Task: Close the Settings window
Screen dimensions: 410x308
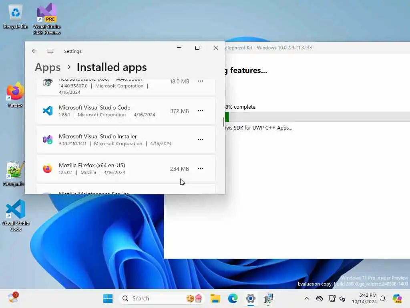Action: point(216,48)
